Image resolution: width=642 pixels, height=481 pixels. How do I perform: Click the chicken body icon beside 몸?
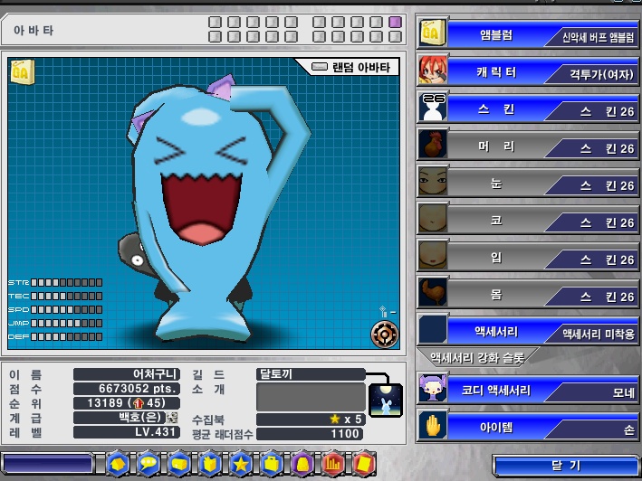point(433,293)
